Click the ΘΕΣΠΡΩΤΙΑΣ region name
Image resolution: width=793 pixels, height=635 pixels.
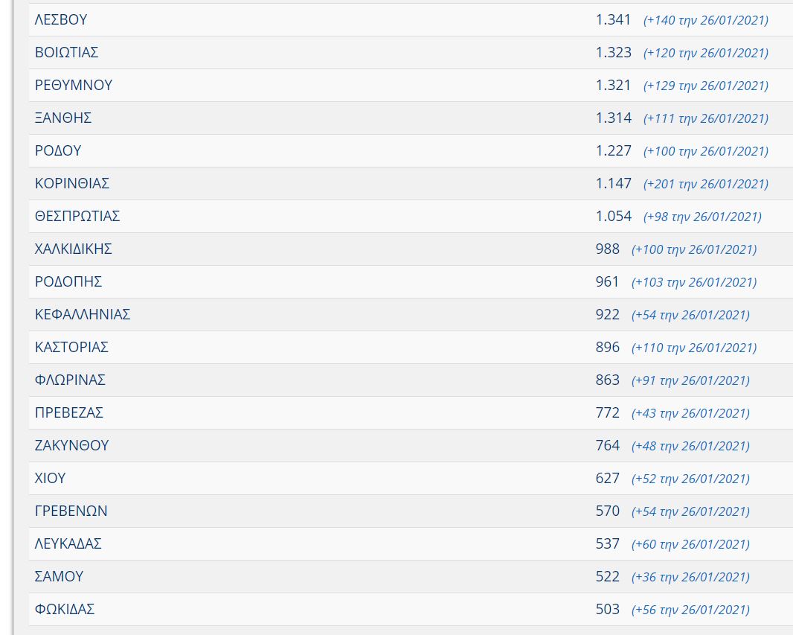77,217
